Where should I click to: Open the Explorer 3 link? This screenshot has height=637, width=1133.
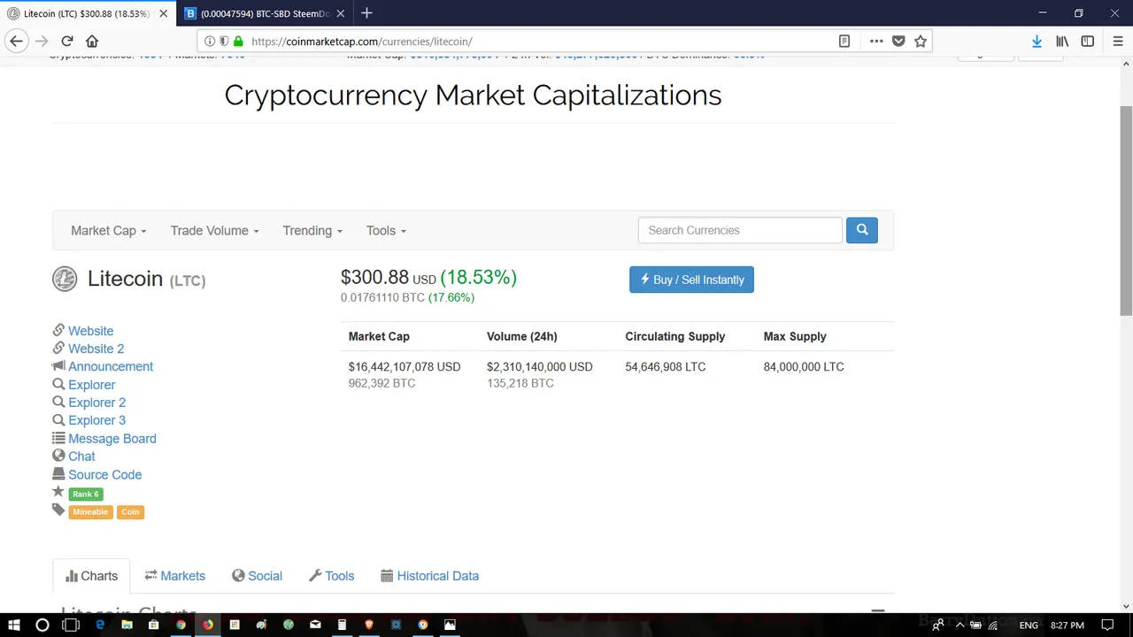click(96, 420)
